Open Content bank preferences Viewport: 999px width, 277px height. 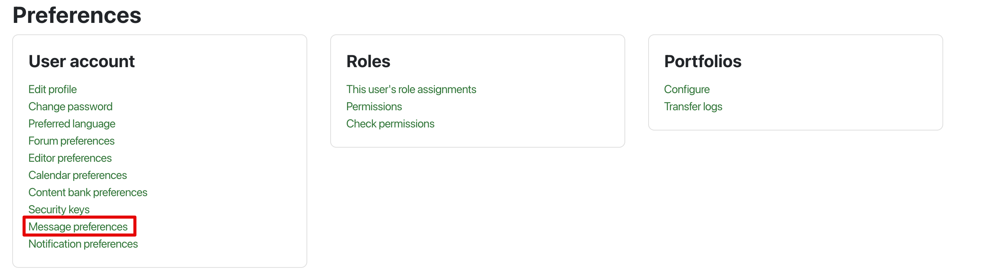tap(88, 193)
